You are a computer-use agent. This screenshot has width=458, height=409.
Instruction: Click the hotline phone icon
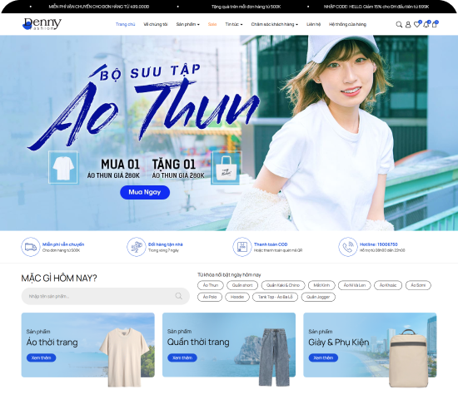click(x=347, y=247)
